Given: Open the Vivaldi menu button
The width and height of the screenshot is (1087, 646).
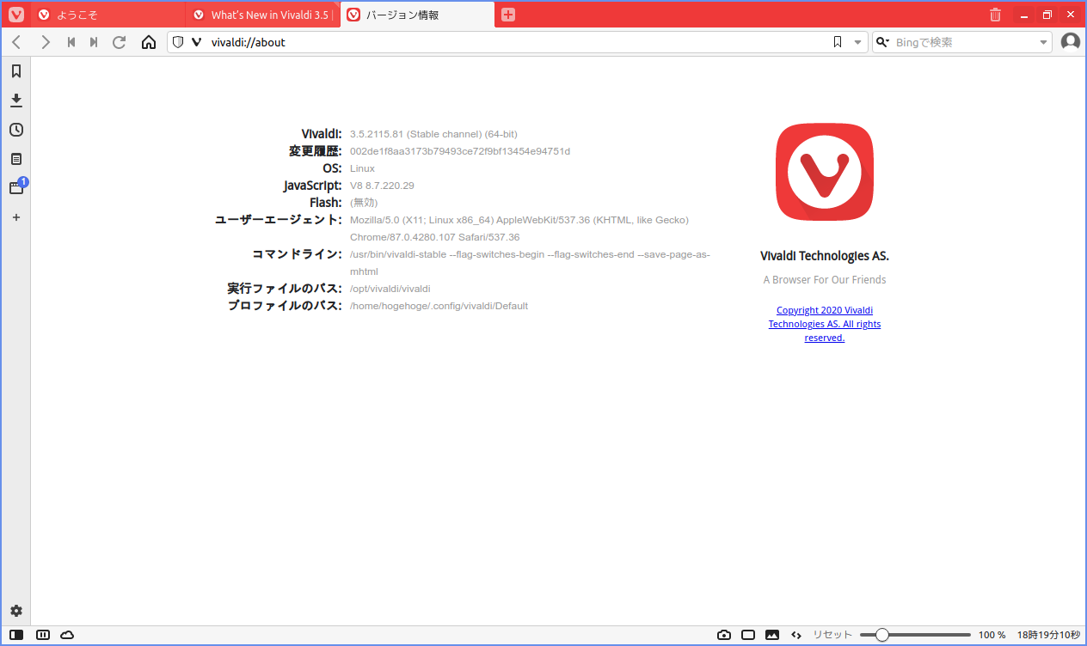Looking at the screenshot, I should (15, 15).
